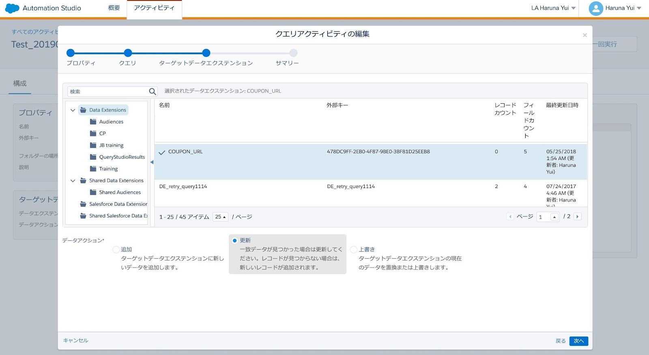Go to the previous page arrow
The height and width of the screenshot is (355, 649).
[510, 216]
